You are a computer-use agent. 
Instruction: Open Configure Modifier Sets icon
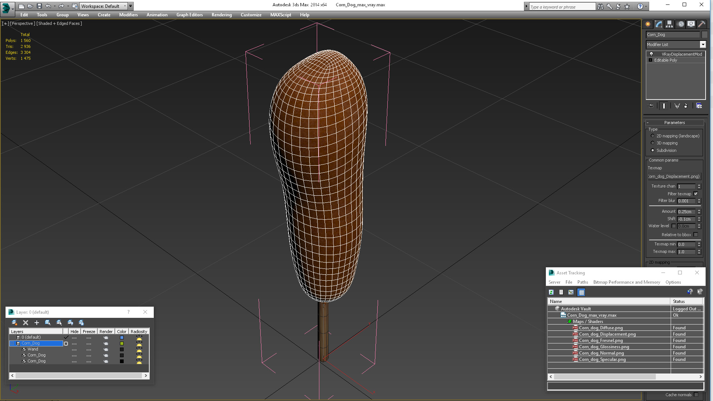(x=699, y=106)
